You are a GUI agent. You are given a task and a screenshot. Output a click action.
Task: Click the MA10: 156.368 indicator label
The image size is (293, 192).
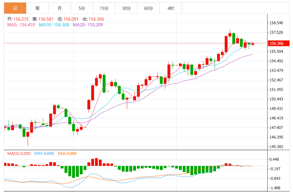[x=54, y=25]
